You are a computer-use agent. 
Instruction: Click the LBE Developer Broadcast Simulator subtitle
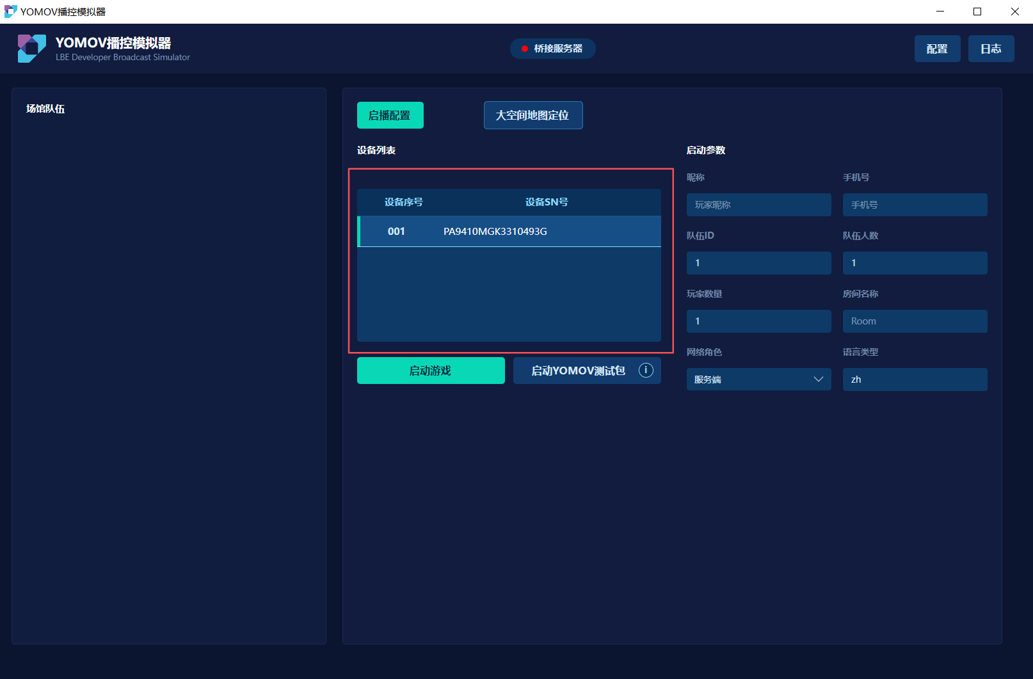coord(123,58)
